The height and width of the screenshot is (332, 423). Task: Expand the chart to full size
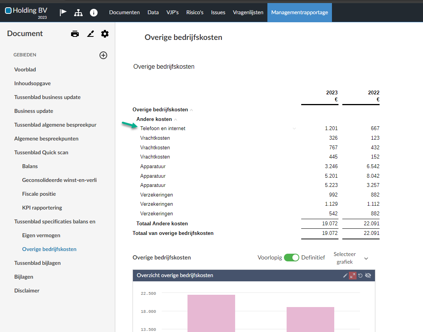click(353, 276)
